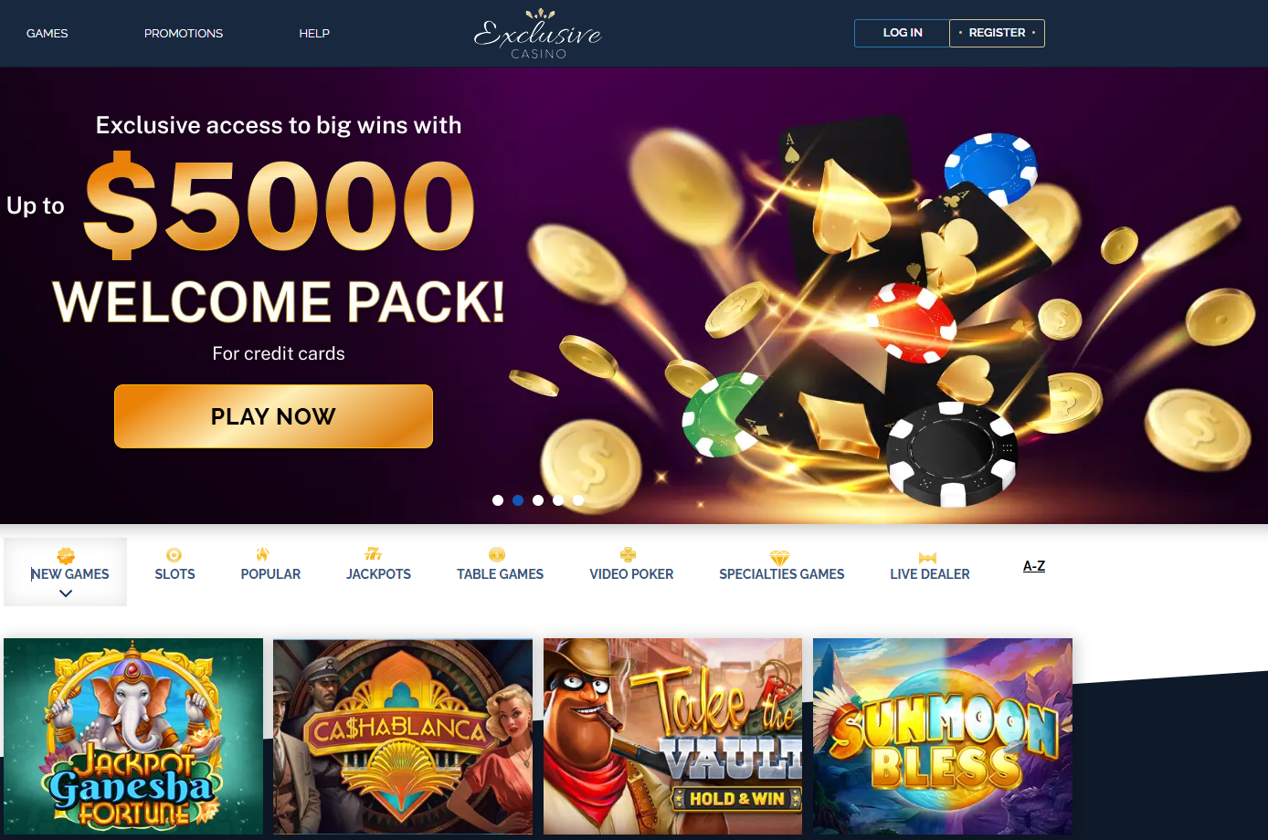Viewport: 1268px width, 840px height.
Task: Click the Play Now button
Action: [273, 416]
